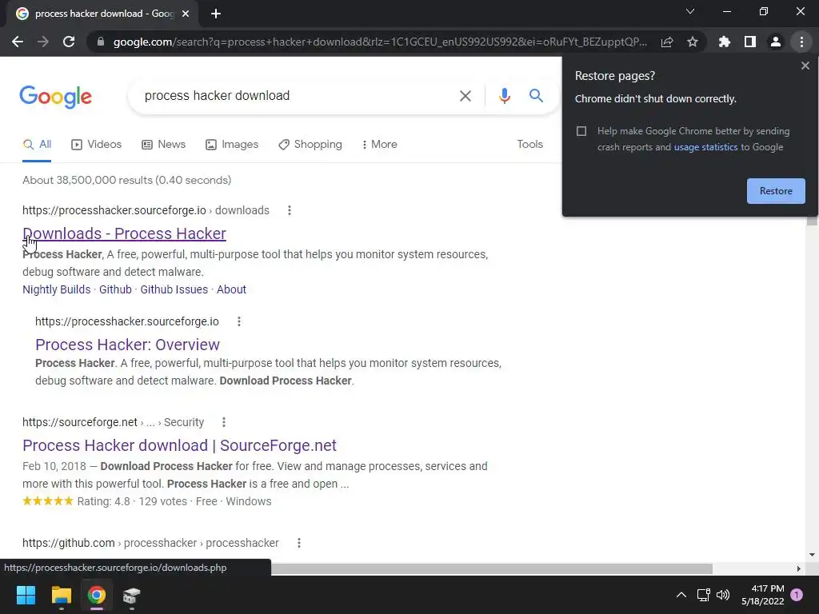Open the Nightly Builds sitelink
The image size is (819, 614).
(57, 289)
